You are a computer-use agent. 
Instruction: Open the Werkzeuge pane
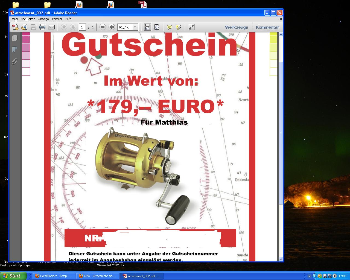click(237, 27)
